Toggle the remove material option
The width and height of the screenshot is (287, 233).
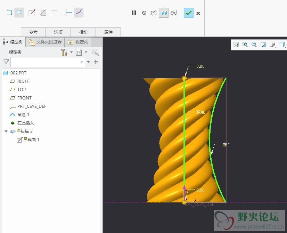click(43, 13)
